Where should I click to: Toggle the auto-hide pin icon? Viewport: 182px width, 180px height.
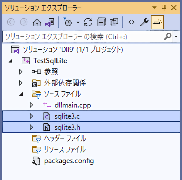[x=164, y=8]
